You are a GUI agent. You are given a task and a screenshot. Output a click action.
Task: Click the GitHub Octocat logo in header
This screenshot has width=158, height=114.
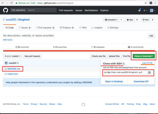coord(6,10)
